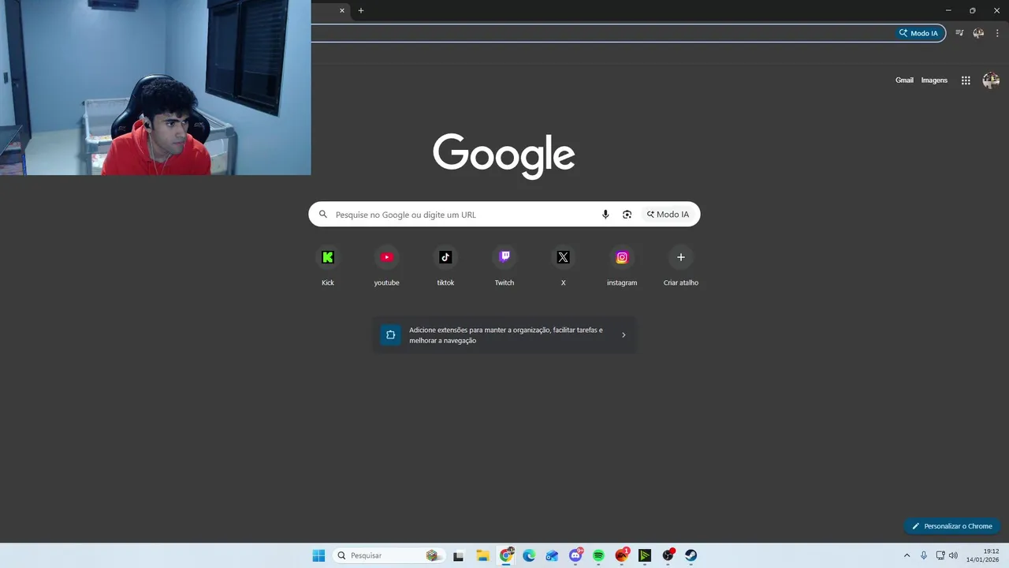Viewport: 1009px width, 568px height.
Task: Expand the hidden system tray icons
Action: coord(907,555)
